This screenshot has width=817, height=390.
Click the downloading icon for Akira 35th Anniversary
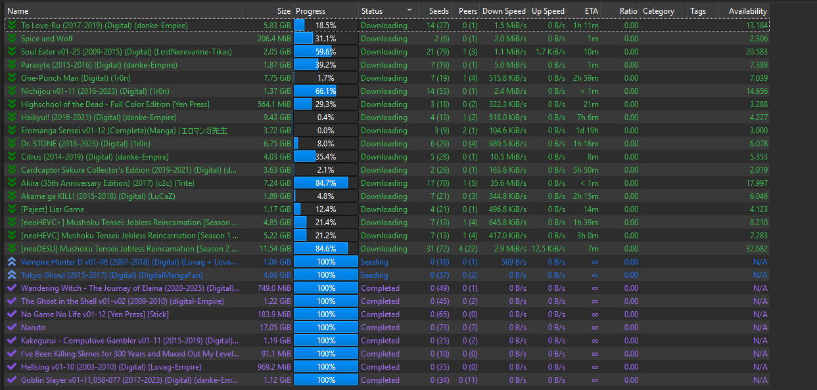click(x=11, y=183)
